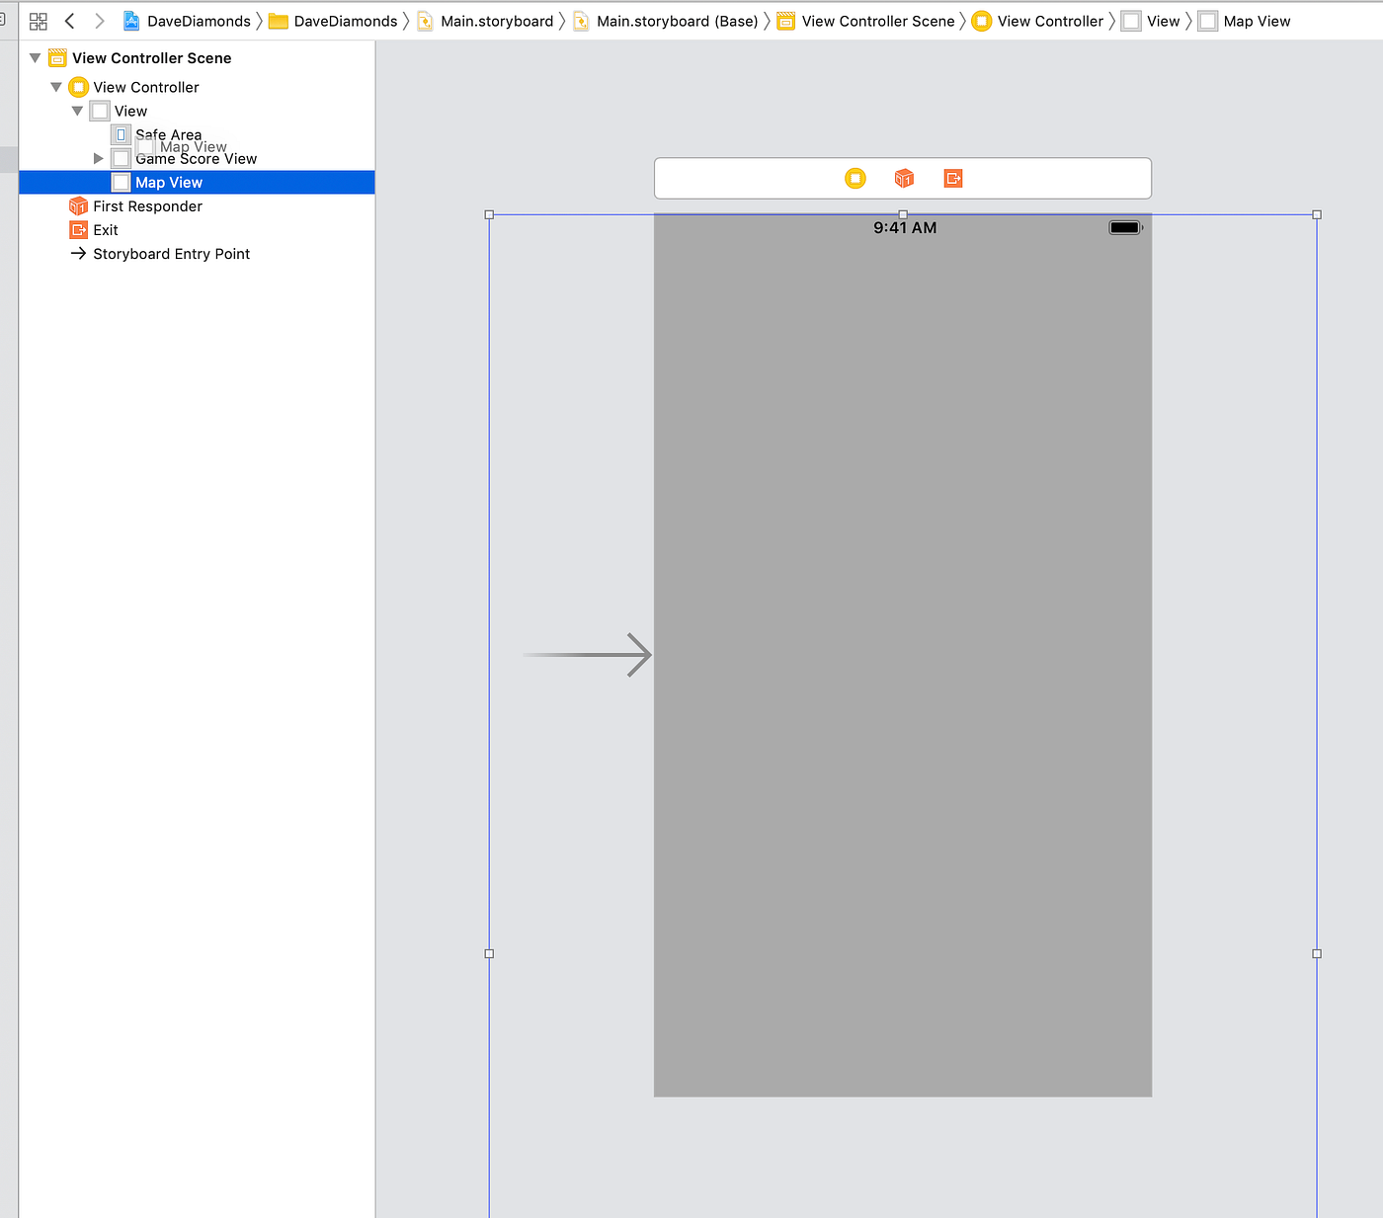Select Game Score View in outline
Image resolution: width=1383 pixels, height=1218 pixels.
click(x=197, y=159)
